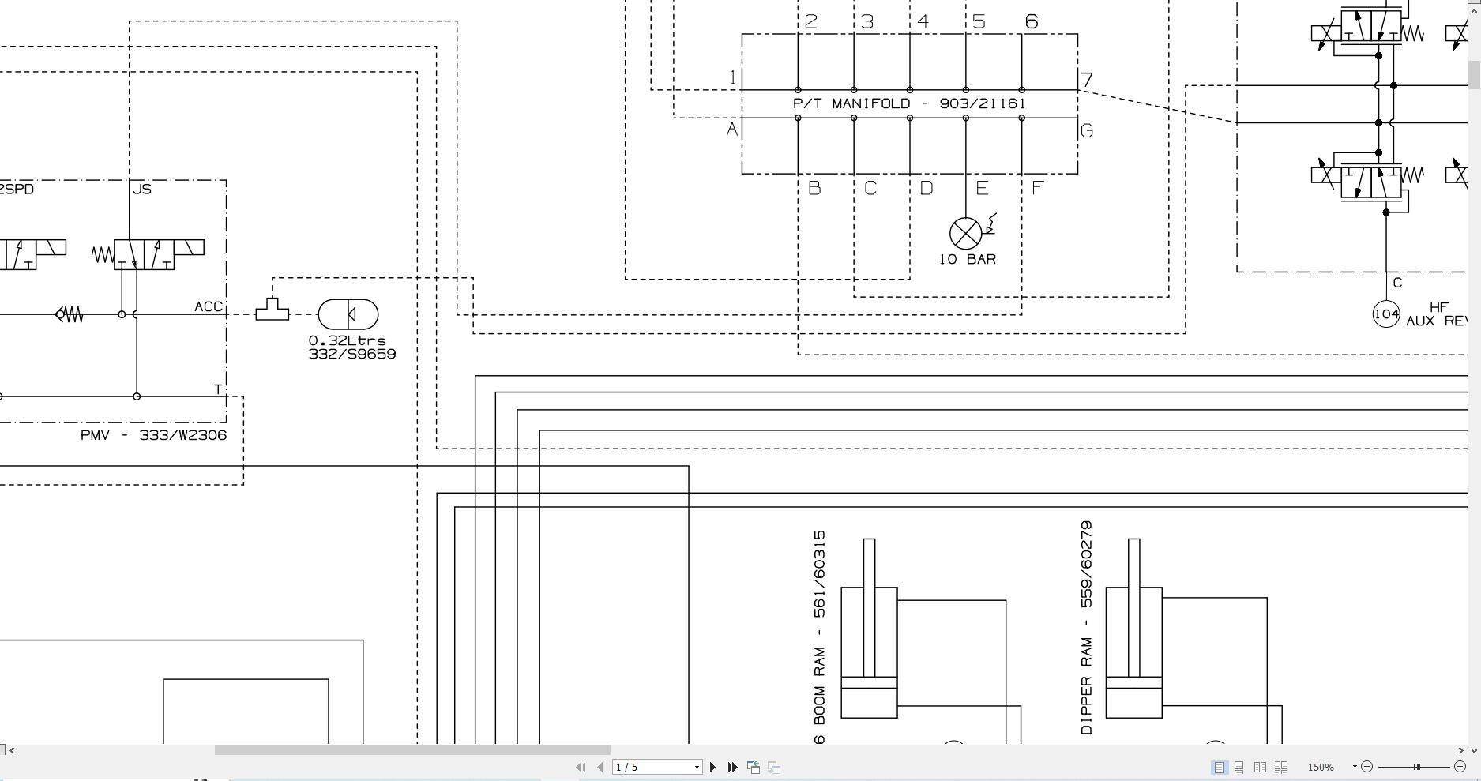Switch to single page view
The width and height of the screenshot is (1481, 781).
pyautogui.click(x=1220, y=767)
